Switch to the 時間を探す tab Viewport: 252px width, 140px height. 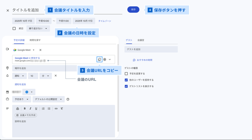tap(35, 40)
